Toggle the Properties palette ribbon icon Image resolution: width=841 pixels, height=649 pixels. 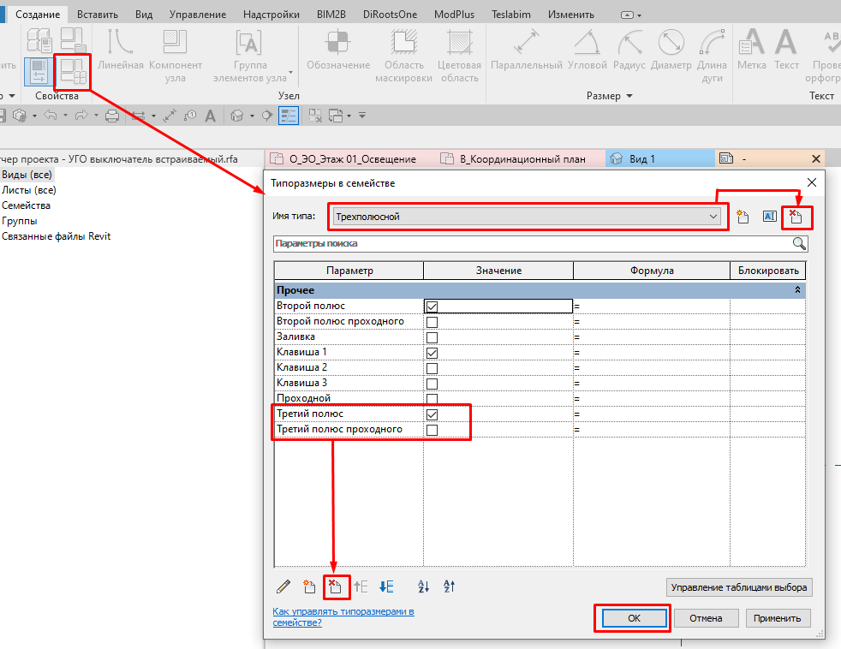[x=39, y=71]
